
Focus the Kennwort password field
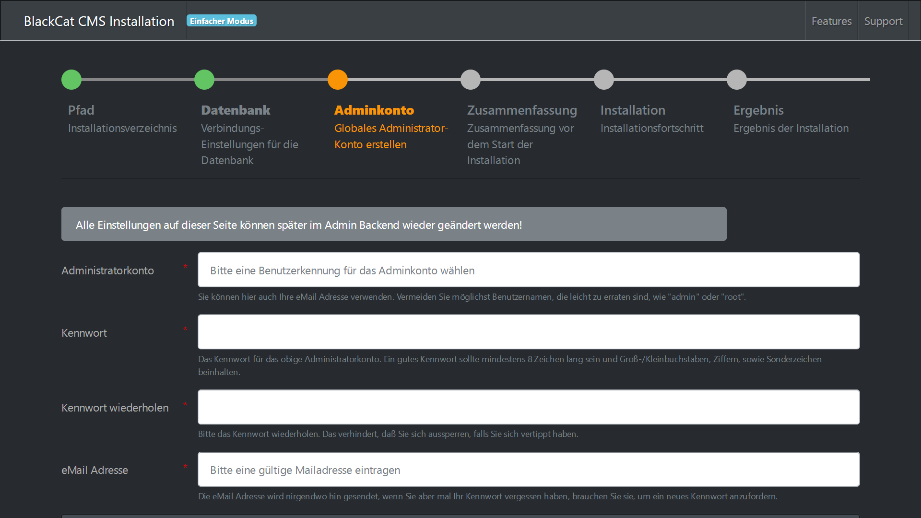pos(529,332)
